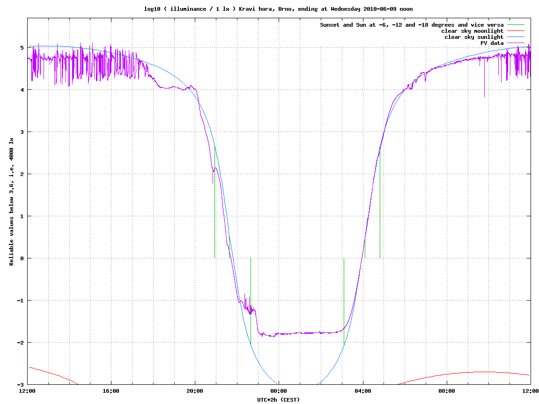Click the y-axis tick label '2'
Viewport: 539px width, 404px height.
[x=22, y=174]
